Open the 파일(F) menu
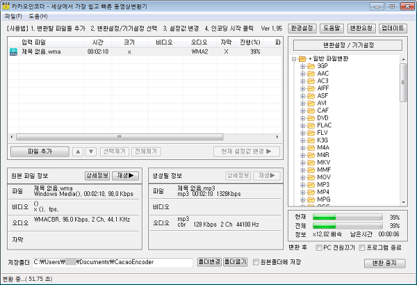The width and height of the screenshot is (417, 285). [13, 17]
